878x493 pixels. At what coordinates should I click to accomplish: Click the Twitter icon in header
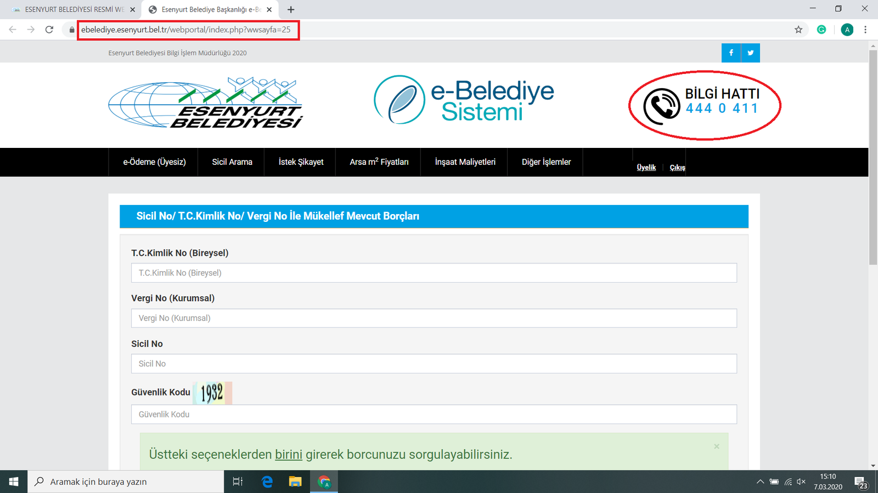(750, 53)
